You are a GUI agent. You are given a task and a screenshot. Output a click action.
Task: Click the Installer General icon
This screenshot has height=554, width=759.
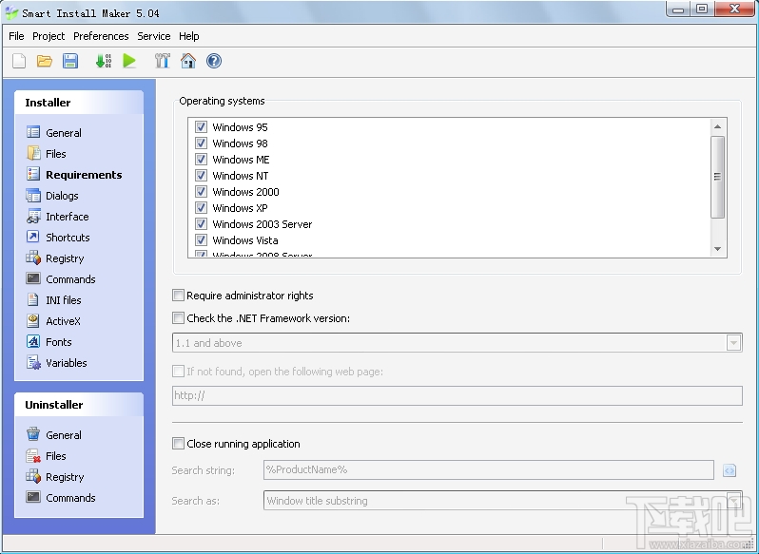33,132
